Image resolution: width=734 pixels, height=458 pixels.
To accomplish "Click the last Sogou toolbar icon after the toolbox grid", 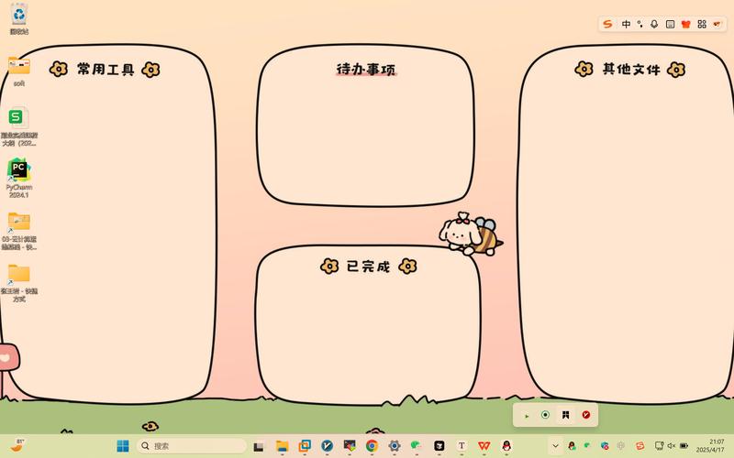I will click(717, 24).
